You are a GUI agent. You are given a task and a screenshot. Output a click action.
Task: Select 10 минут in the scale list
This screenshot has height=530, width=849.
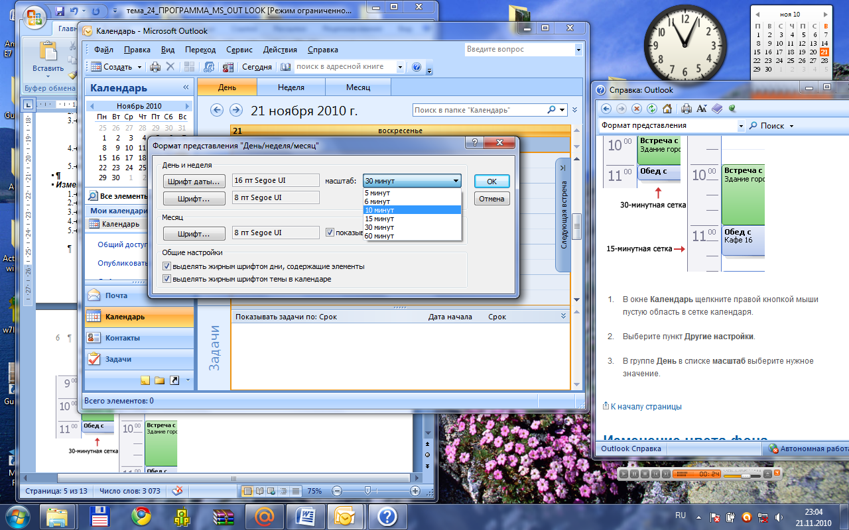[x=412, y=209]
